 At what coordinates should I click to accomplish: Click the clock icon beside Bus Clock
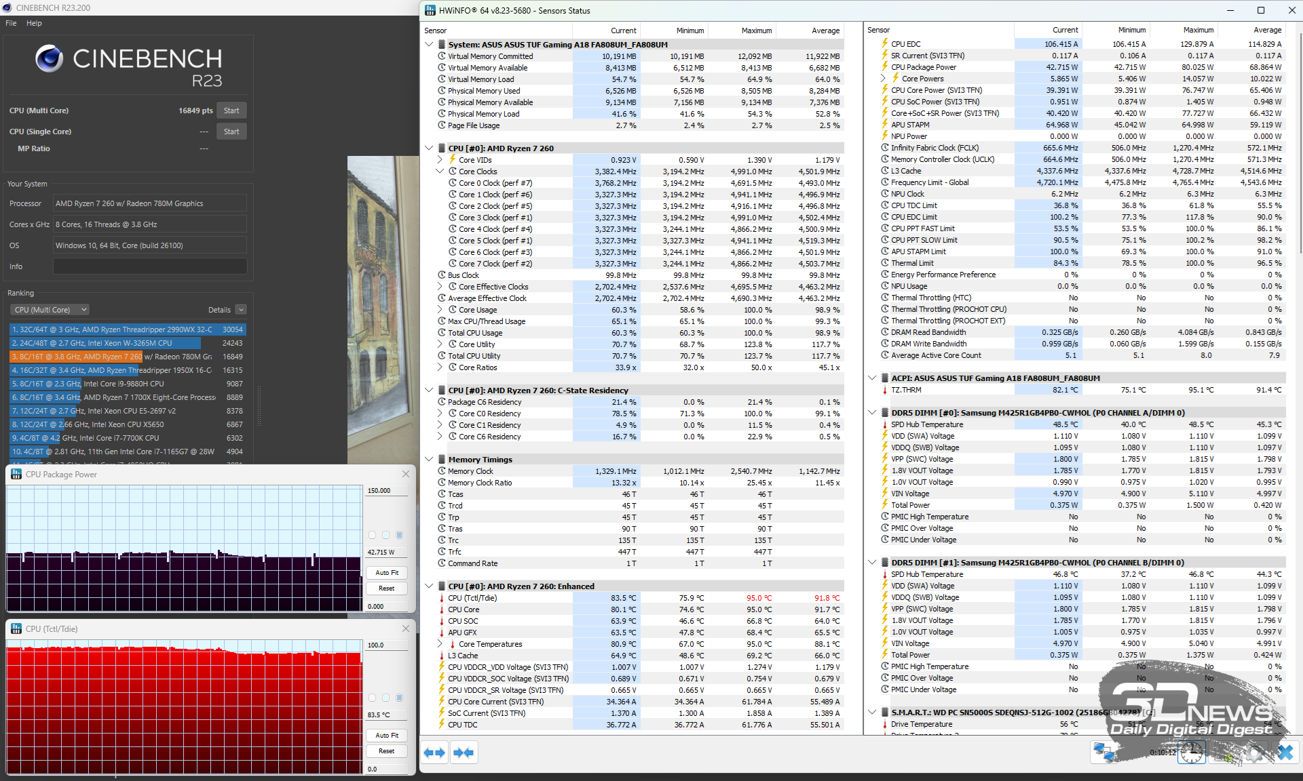pos(442,275)
